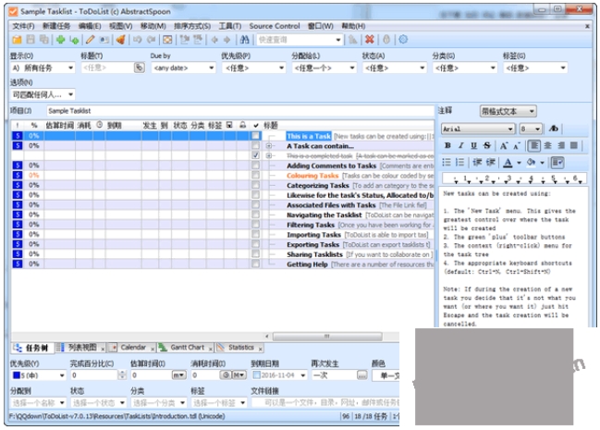Click the project name 'Sample Tasklist' field
600x430 pixels.
point(240,111)
